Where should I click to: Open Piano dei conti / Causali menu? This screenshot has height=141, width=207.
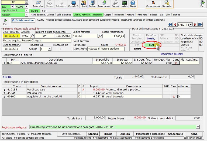point(42,15)
